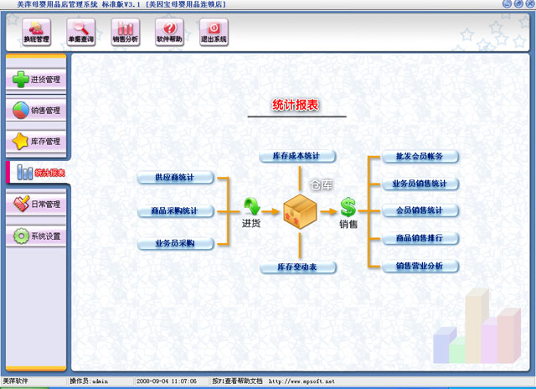This screenshot has width=536, height=389.
Task: Click the green plus 进货管理 icon
Action: (20, 80)
